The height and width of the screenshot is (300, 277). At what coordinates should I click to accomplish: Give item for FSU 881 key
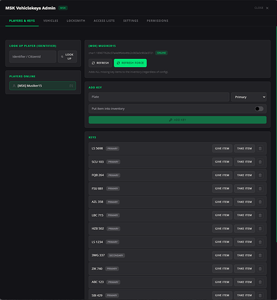pyautogui.click(x=222, y=188)
